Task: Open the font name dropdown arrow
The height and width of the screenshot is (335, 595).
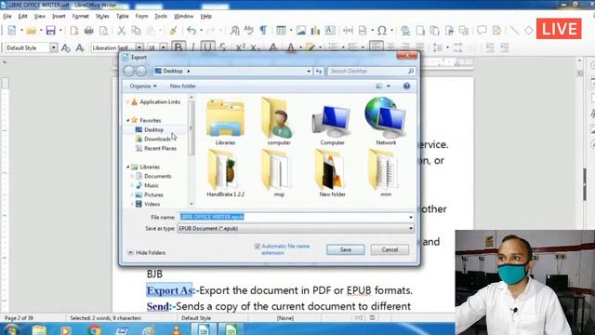Action: click(139, 47)
